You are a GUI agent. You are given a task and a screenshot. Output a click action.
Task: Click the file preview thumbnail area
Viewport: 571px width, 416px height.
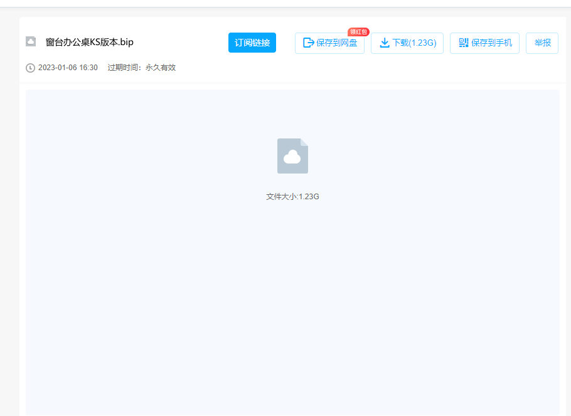pos(292,251)
